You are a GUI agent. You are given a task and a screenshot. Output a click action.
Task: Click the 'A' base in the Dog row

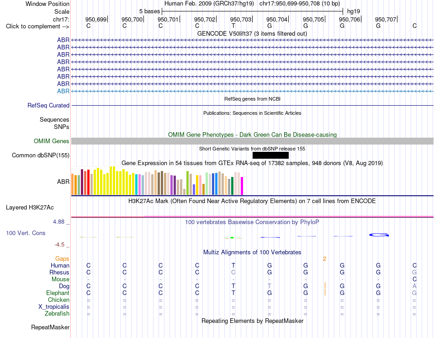coord(414,286)
